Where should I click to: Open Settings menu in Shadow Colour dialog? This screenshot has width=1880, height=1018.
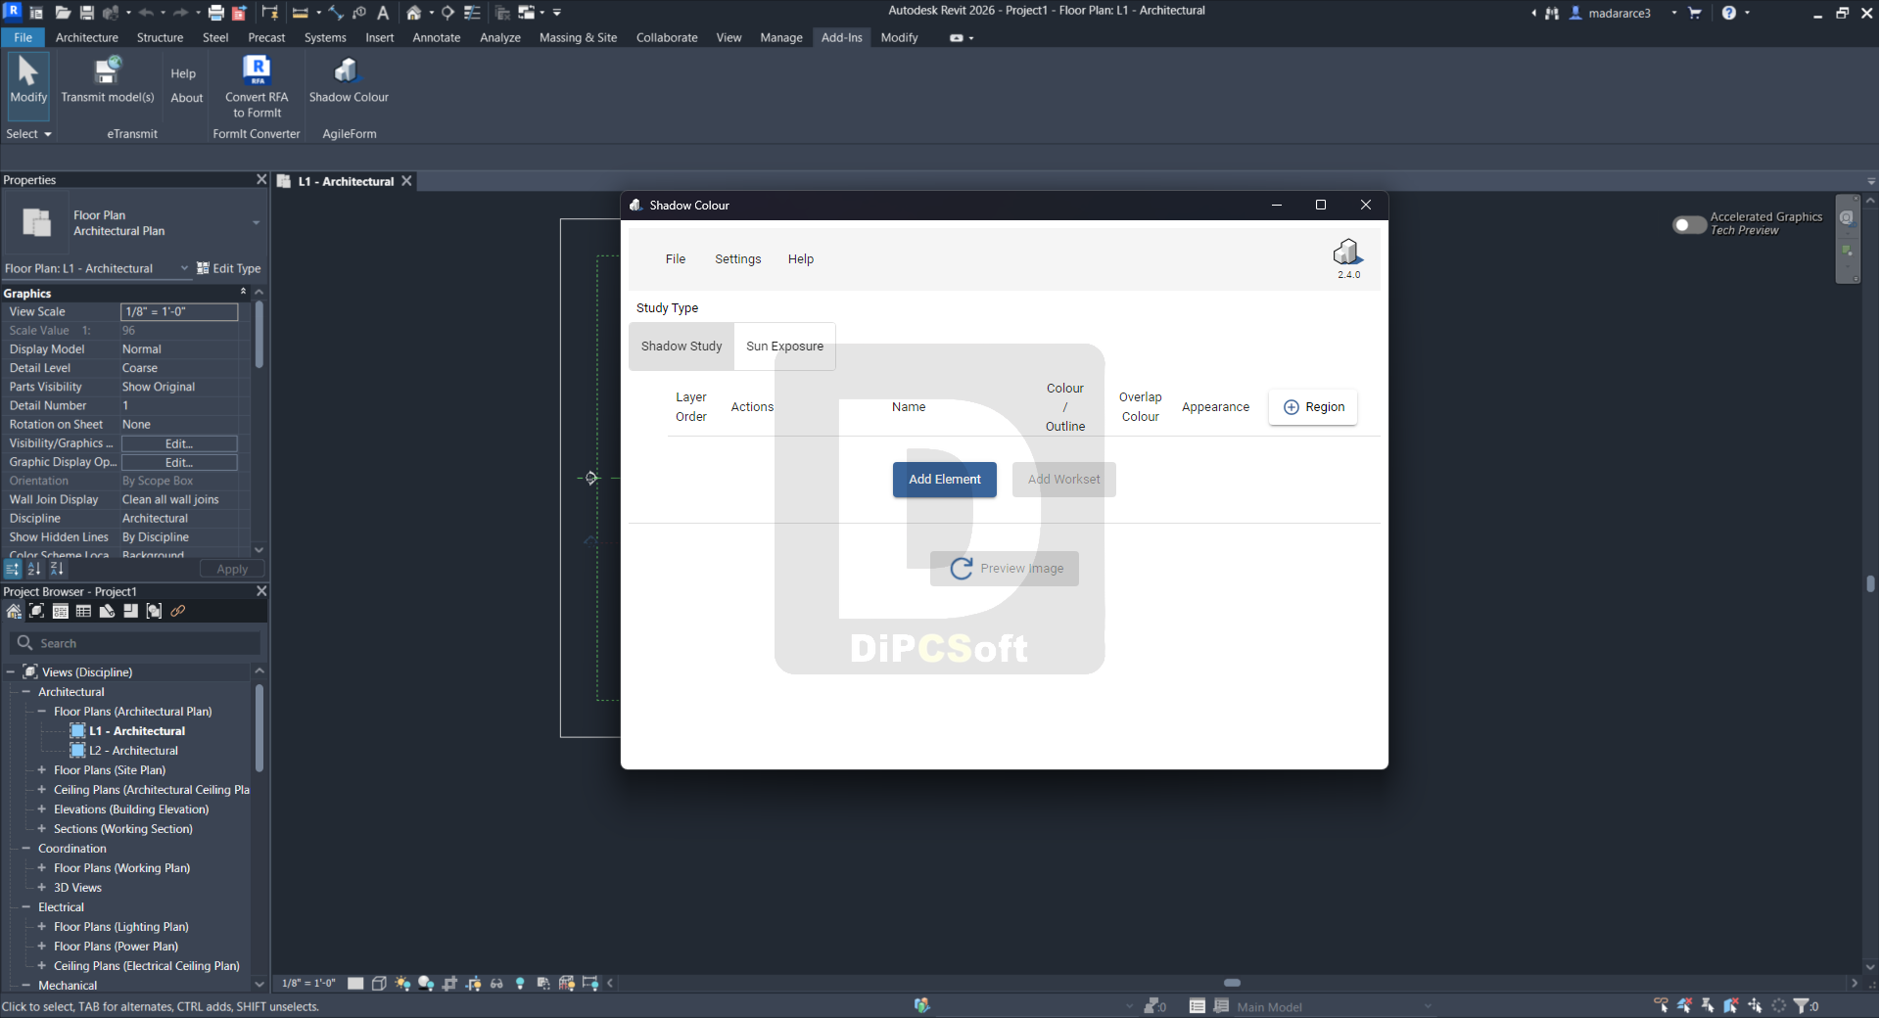click(x=738, y=259)
